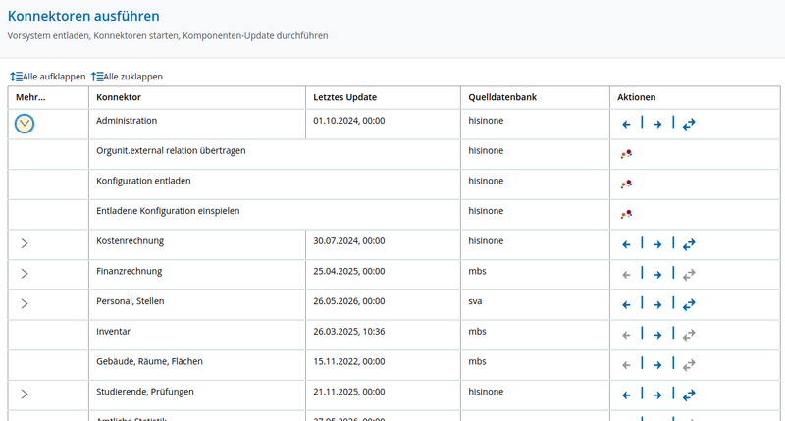
Task: Click right-arrow icon in Inventar row
Action: (x=657, y=335)
